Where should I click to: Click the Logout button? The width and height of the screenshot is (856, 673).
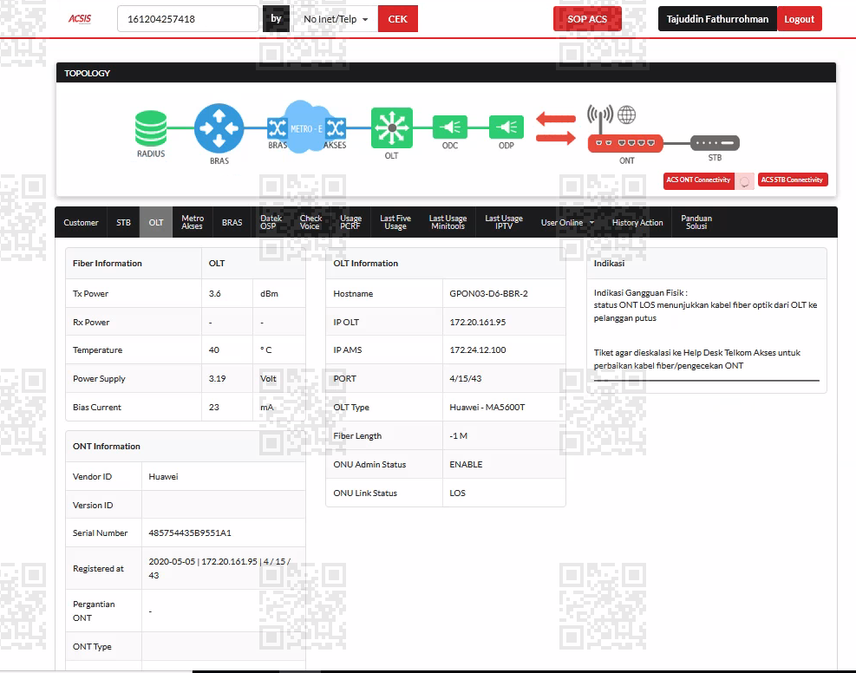pyautogui.click(x=800, y=19)
